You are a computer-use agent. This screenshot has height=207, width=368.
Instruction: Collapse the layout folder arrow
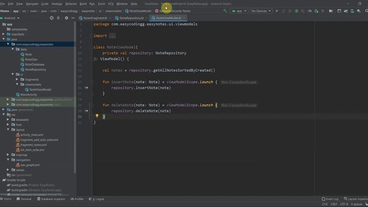[x=8, y=129]
